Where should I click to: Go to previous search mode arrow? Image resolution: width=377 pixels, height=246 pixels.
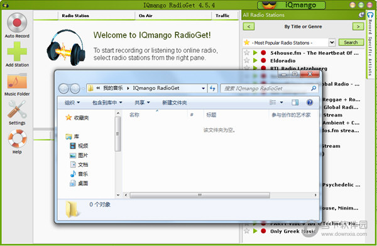click(249, 26)
